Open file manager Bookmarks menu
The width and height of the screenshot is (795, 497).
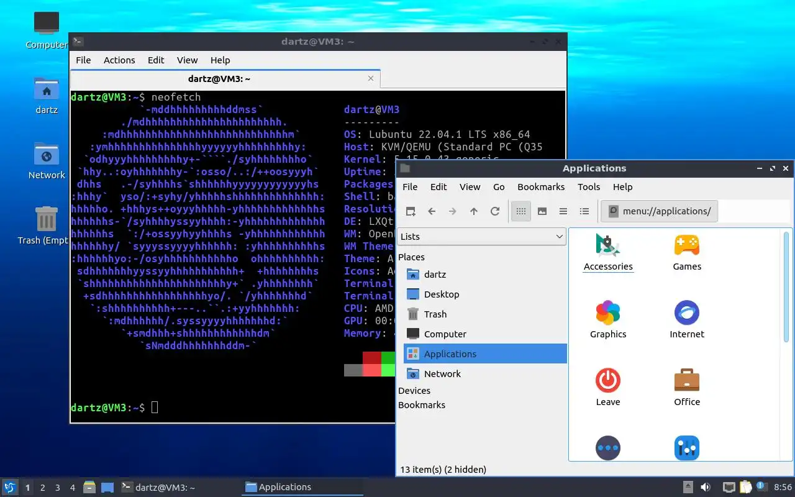click(541, 187)
